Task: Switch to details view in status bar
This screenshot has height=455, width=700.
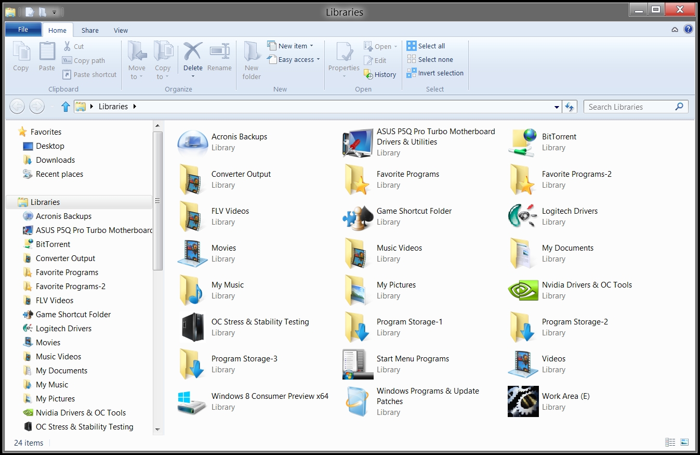Action: [670, 443]
